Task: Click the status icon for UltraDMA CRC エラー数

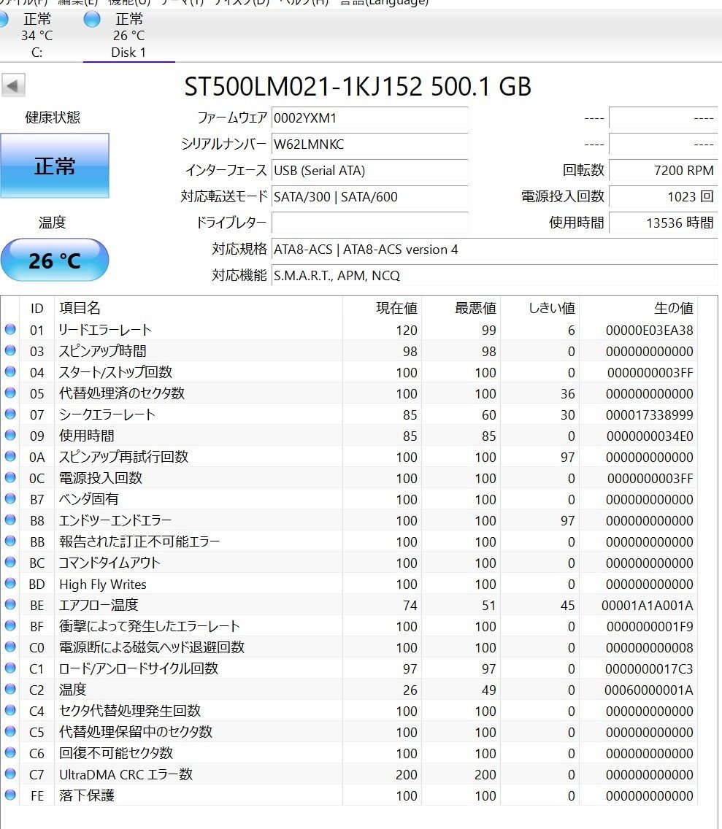Action: click(x=10, y=774)
